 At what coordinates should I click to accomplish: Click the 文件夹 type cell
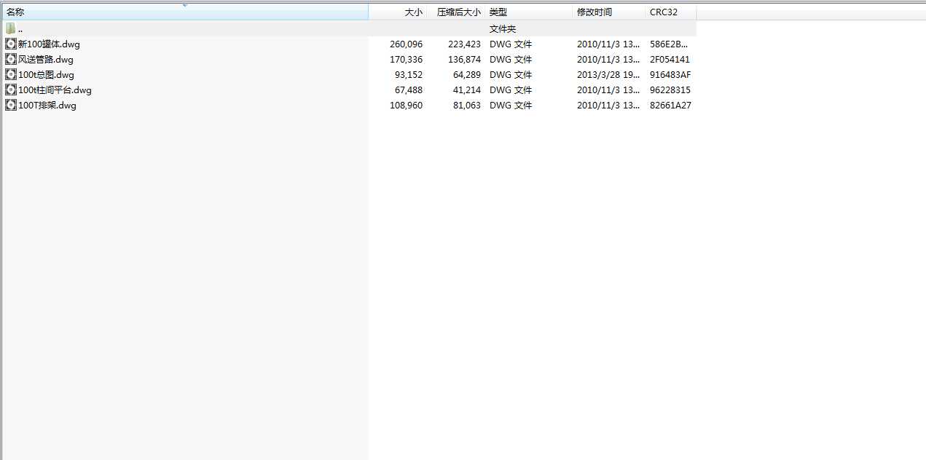[x=503, y=29]
